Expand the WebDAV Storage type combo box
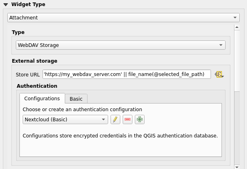This screenshot has width=247, height=169. pyautogui.click(x=121, y=45)
